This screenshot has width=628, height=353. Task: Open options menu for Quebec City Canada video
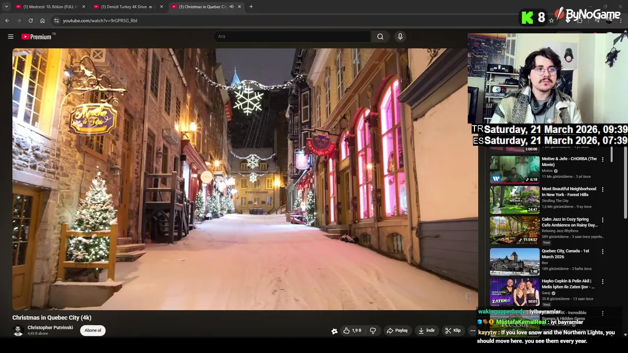click(x=602, y=252)
